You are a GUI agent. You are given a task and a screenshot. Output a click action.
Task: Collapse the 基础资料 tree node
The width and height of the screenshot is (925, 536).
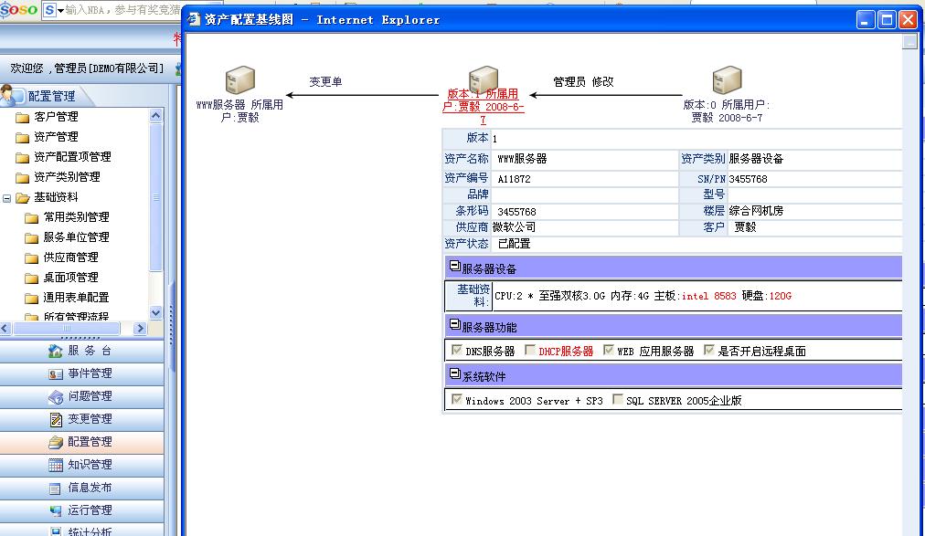[7, 198]
